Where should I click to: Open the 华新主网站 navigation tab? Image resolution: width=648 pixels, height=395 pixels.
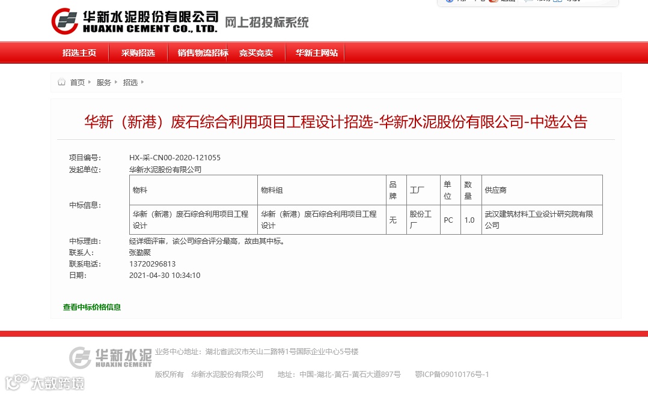[317, 53]
